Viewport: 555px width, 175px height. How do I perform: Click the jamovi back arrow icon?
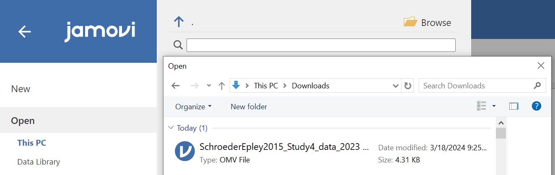[x=25, y=31]
